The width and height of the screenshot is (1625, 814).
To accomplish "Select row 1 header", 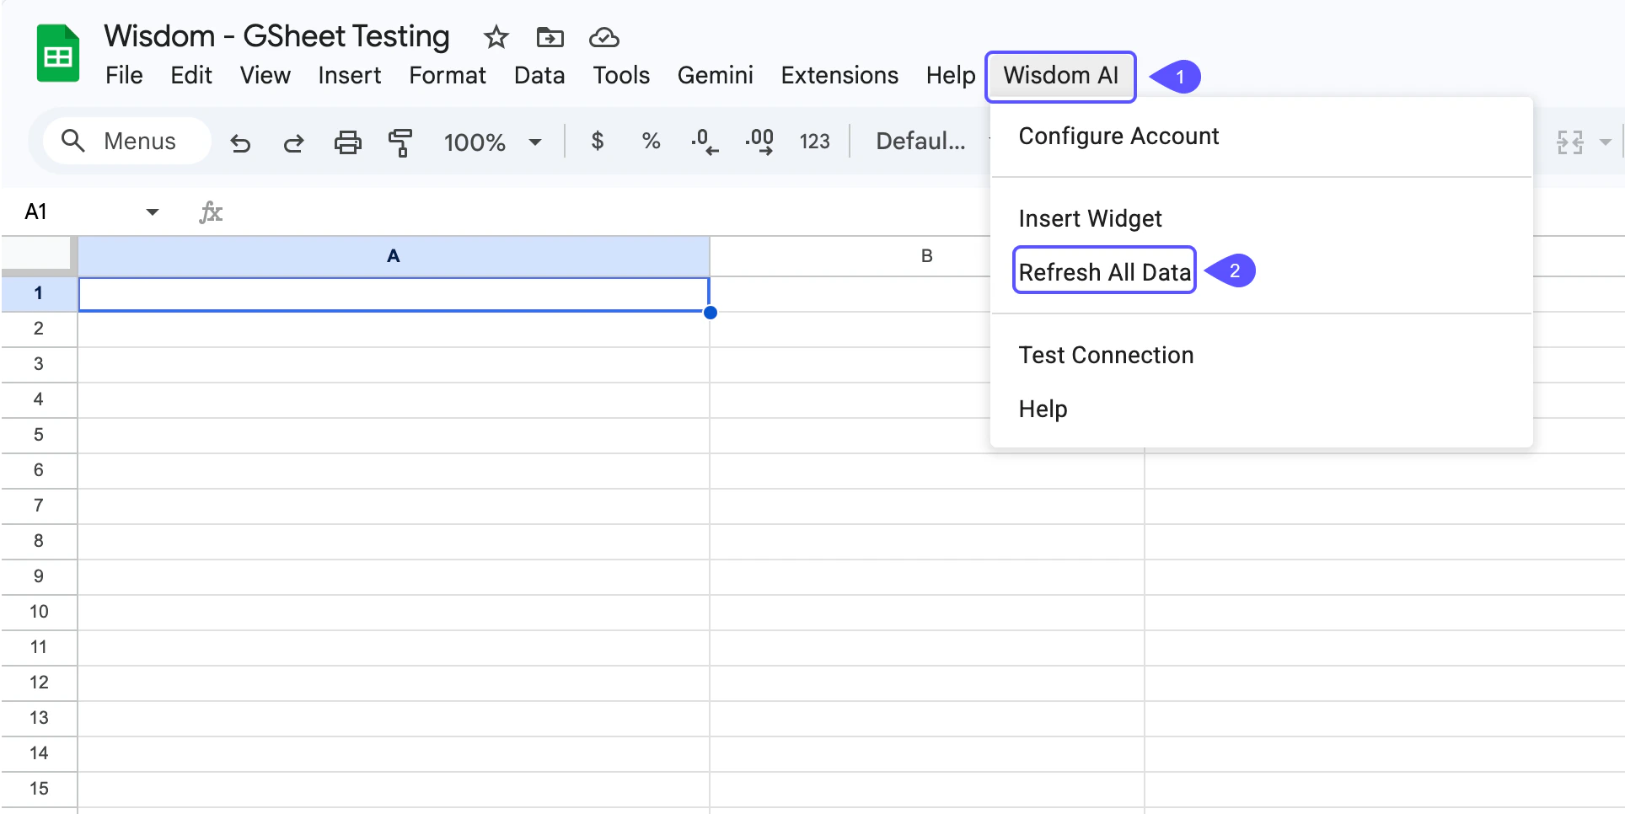I will click(39, 293).
